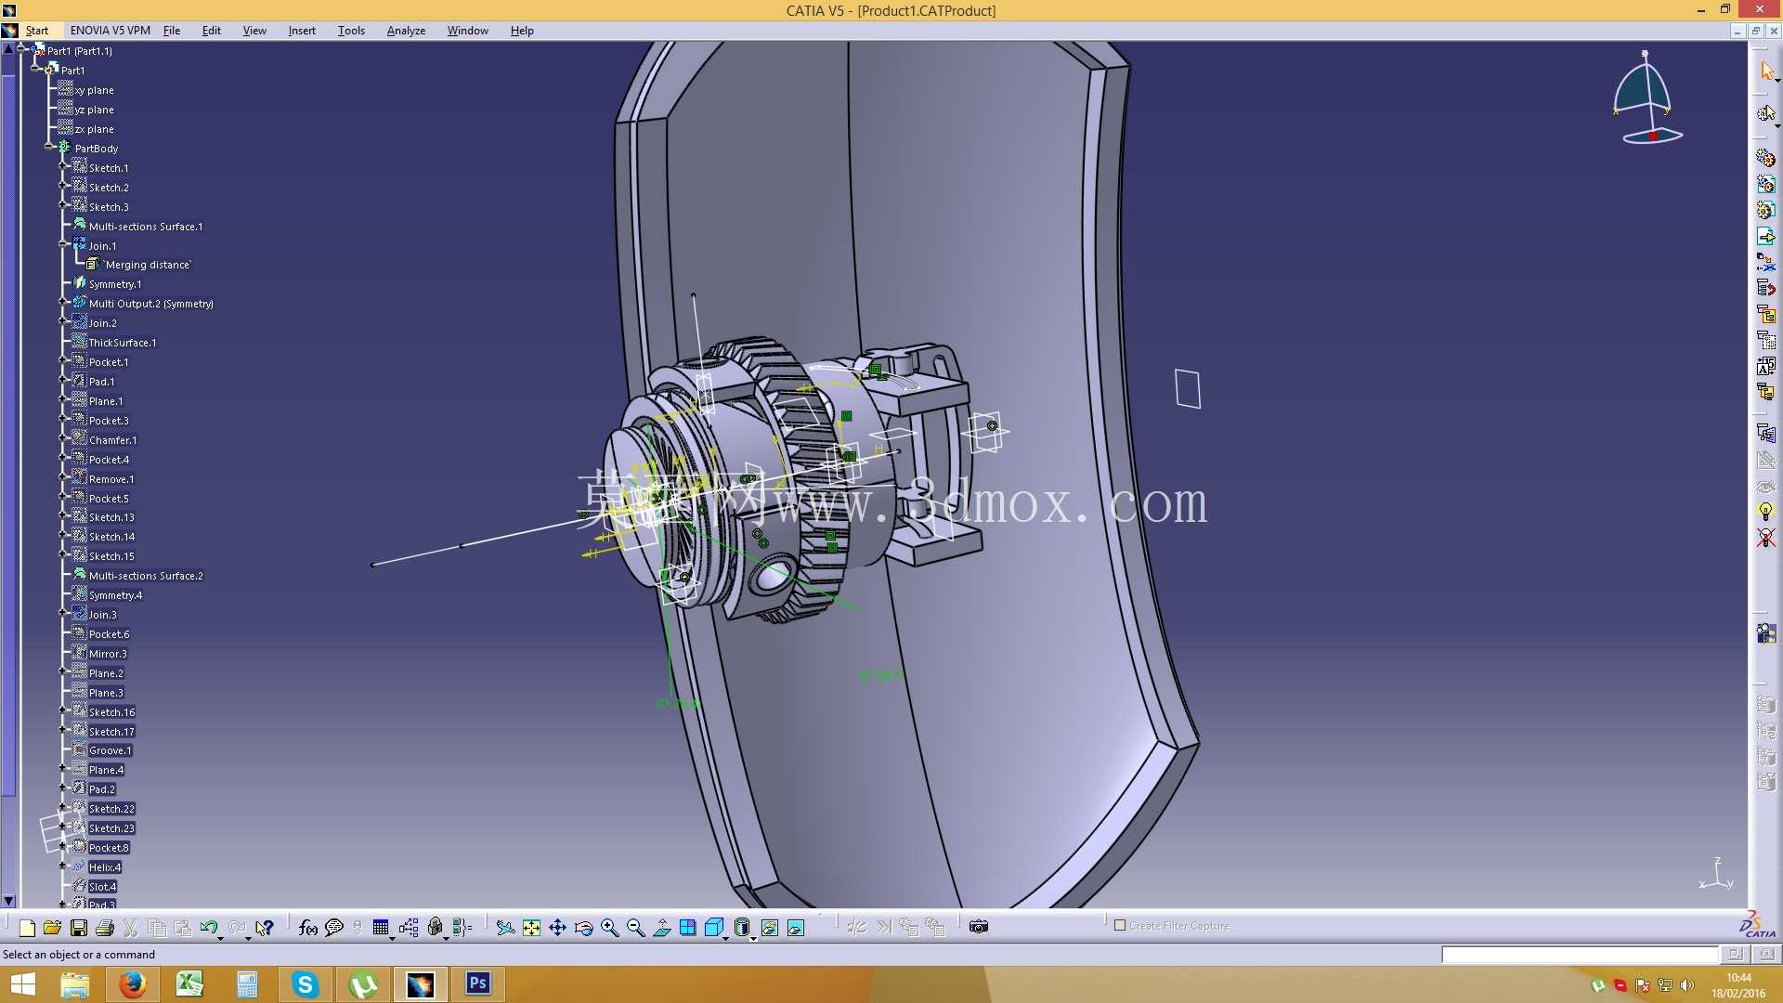Open the Analyze menu
Viewport: 1783px width, 1003px height.
pos(406,31)
